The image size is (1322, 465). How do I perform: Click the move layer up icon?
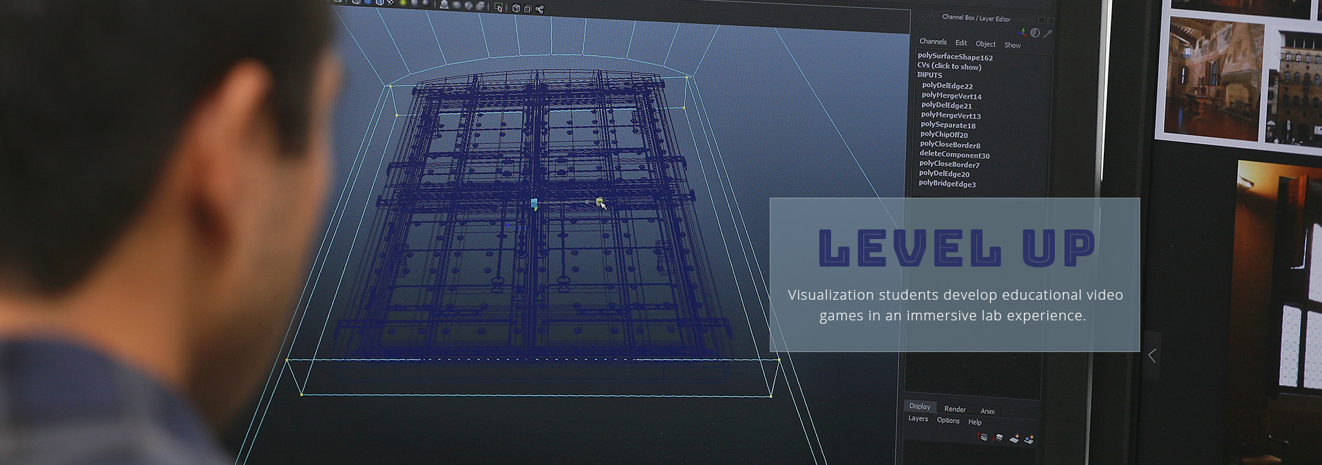click(x=983, y=437)
